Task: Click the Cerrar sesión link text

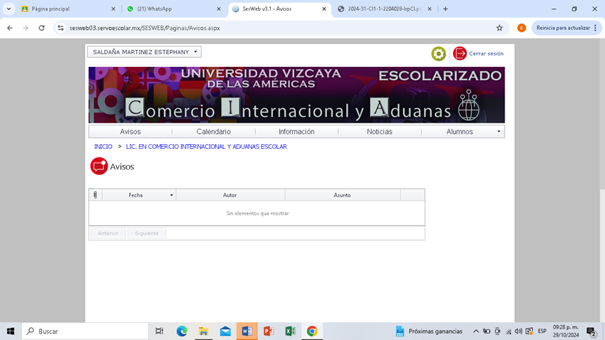Action: click(486, 53)
